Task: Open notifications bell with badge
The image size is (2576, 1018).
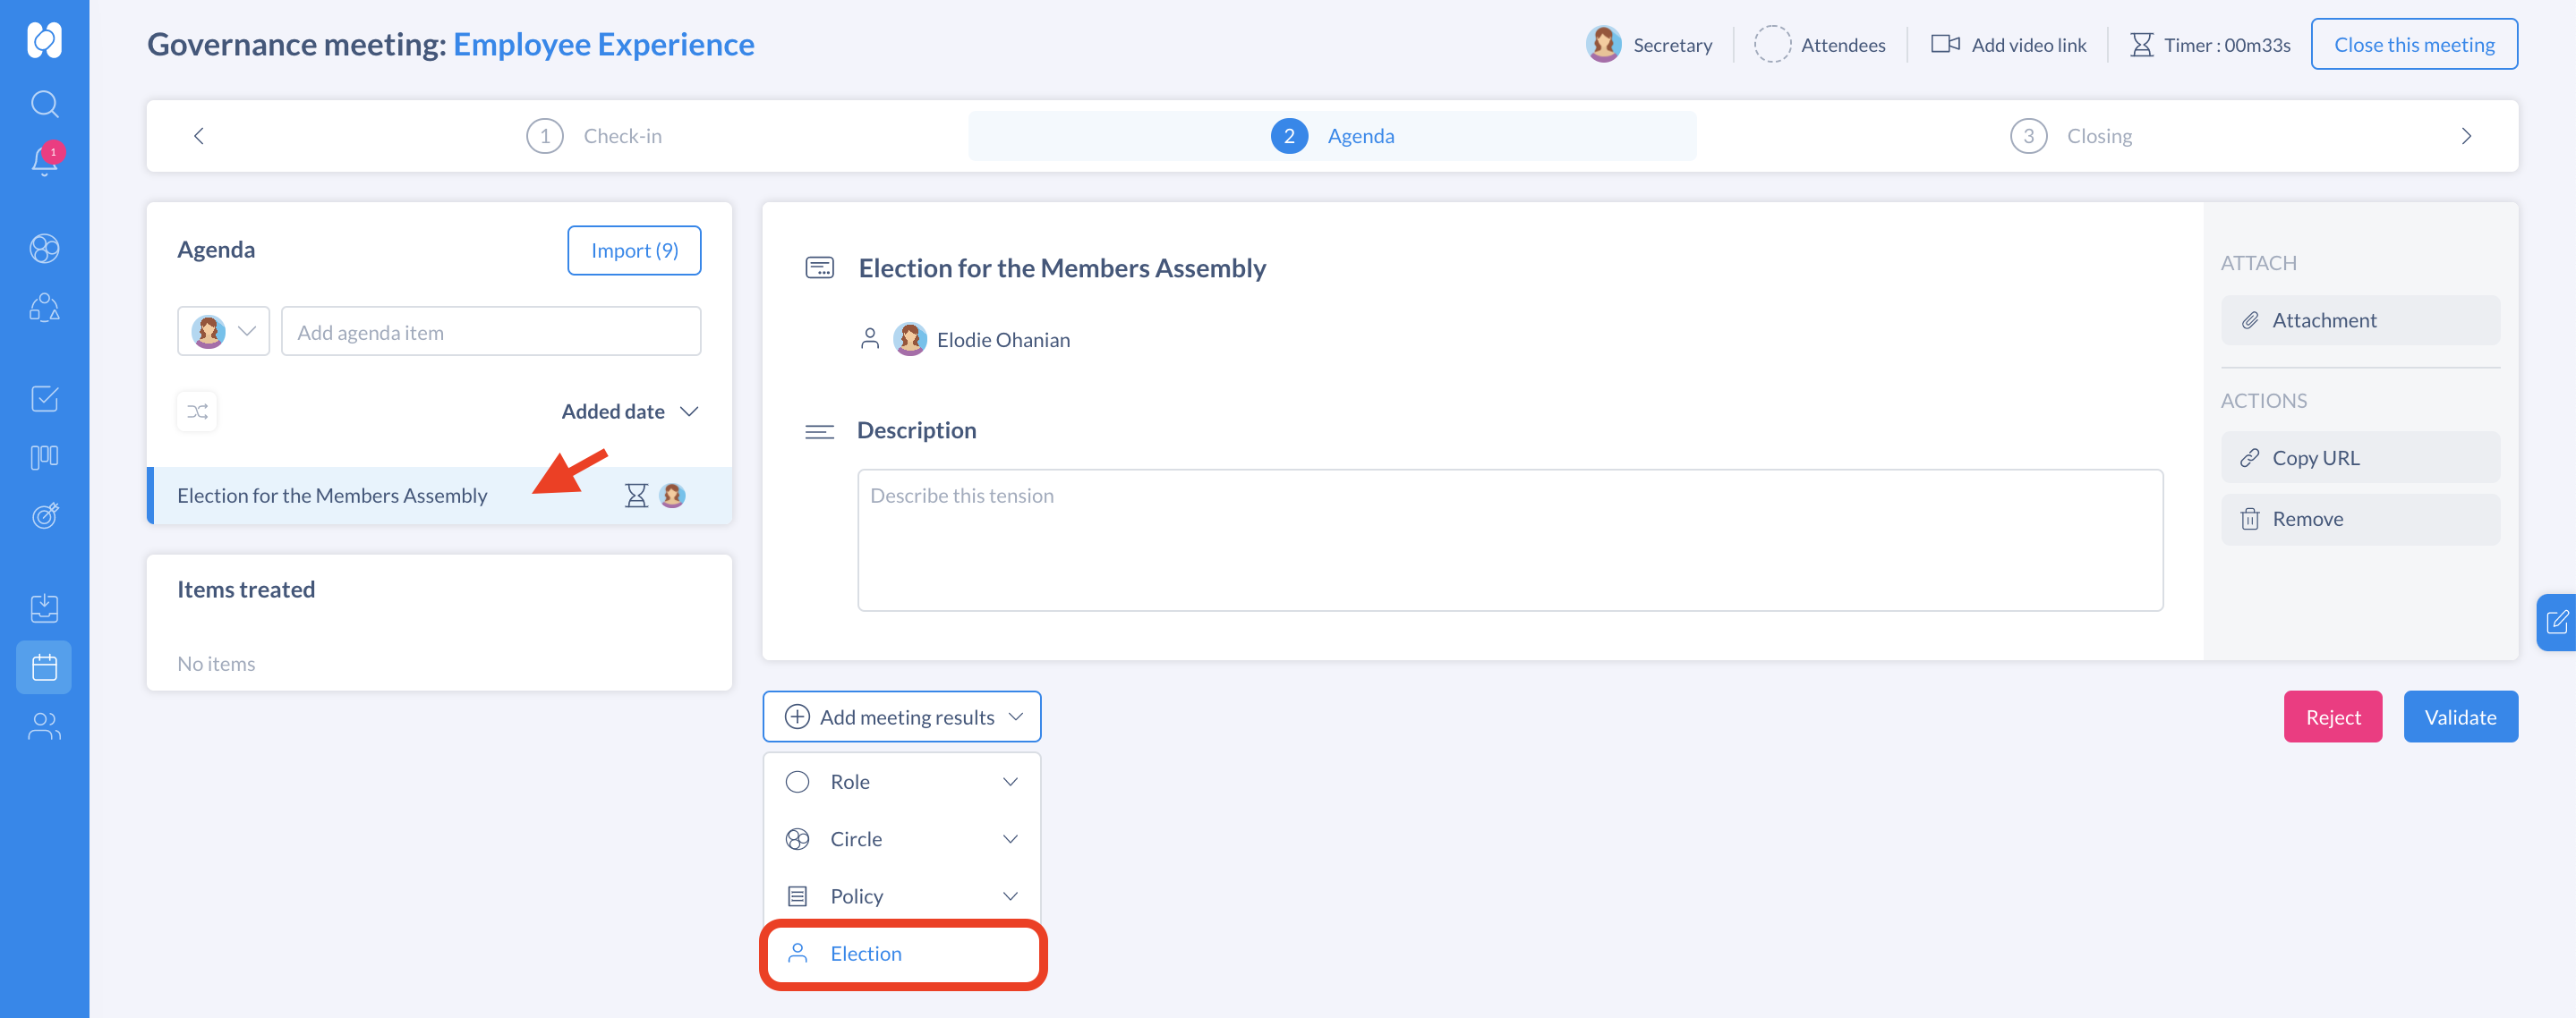Action: [x=45, y=160]
